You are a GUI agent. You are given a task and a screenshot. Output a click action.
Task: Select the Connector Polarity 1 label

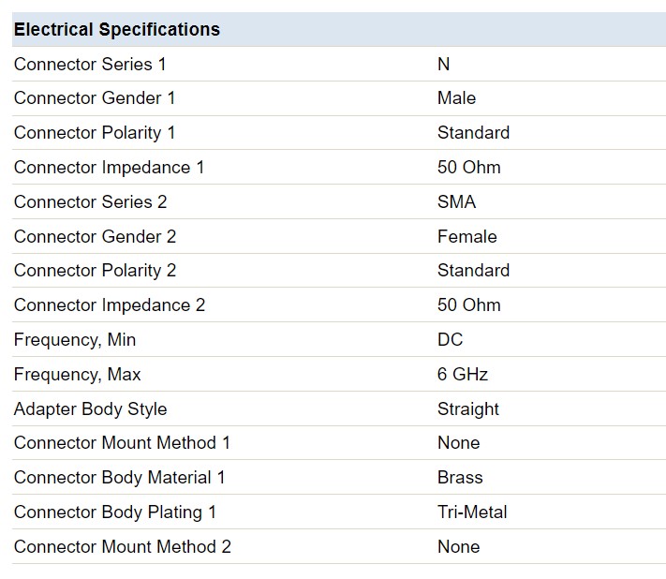click(95, 132)
